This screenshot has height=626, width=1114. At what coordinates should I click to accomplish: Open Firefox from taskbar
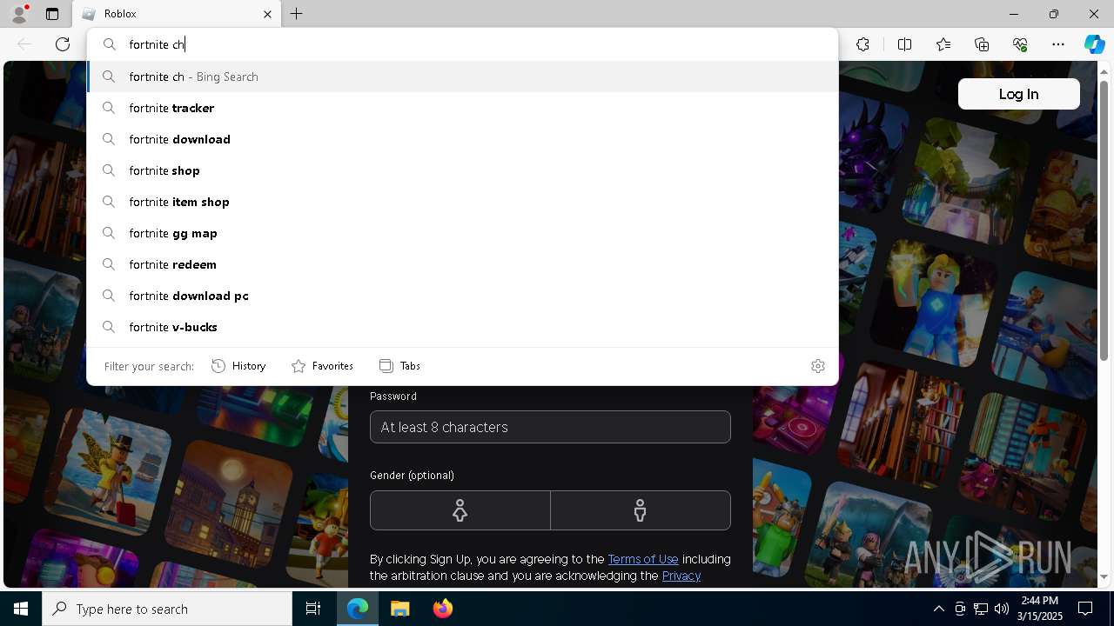442,609
